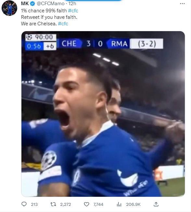Open MK's profile avatar picture
The height and width of the screenshot is (212, 191).
tap(9, 8)
